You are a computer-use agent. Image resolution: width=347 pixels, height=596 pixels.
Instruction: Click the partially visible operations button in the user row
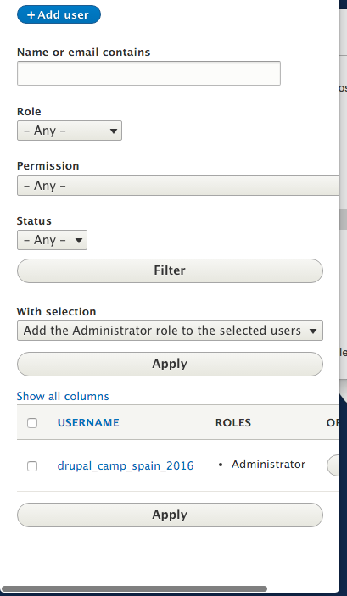[x=333, y=465]
